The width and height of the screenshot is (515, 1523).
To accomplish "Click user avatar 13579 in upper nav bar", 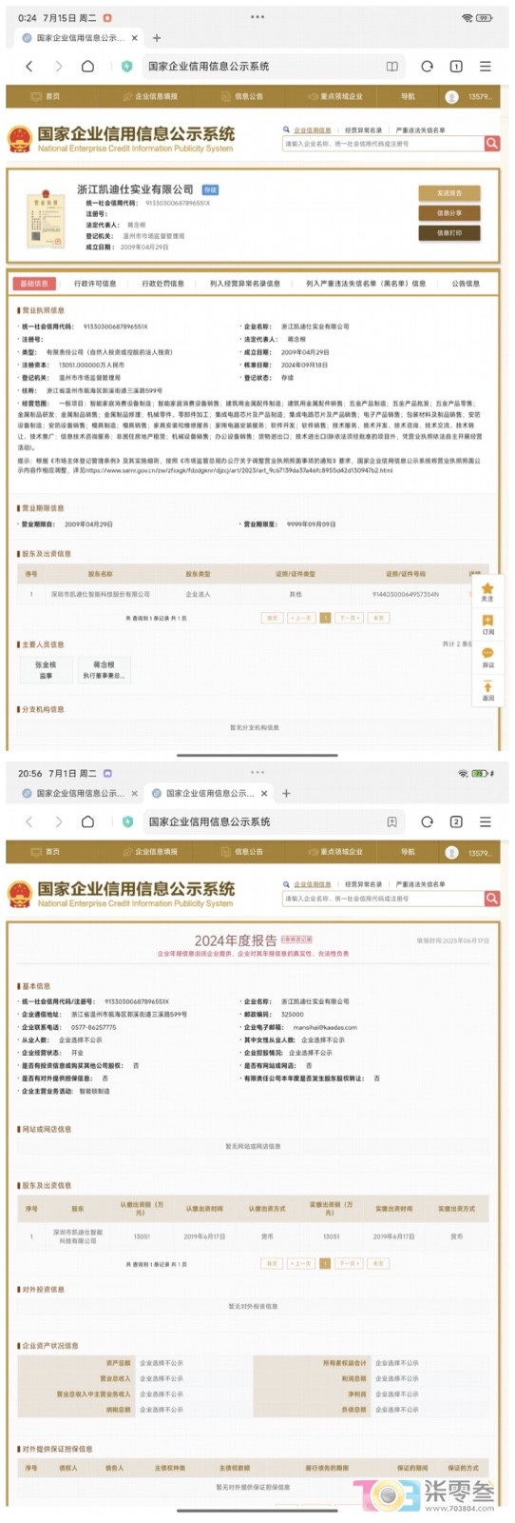I will tap(452, 96).
